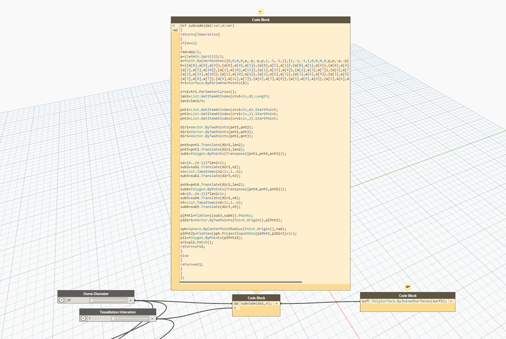Click the PolySurface Code Block output port

point(452,301)
